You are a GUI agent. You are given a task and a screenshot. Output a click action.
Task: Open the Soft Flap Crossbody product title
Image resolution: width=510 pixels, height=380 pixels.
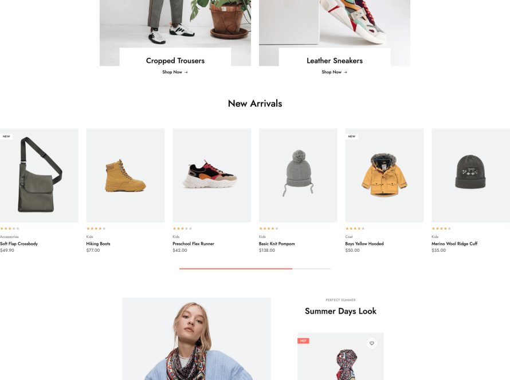[x=19, y=244]
